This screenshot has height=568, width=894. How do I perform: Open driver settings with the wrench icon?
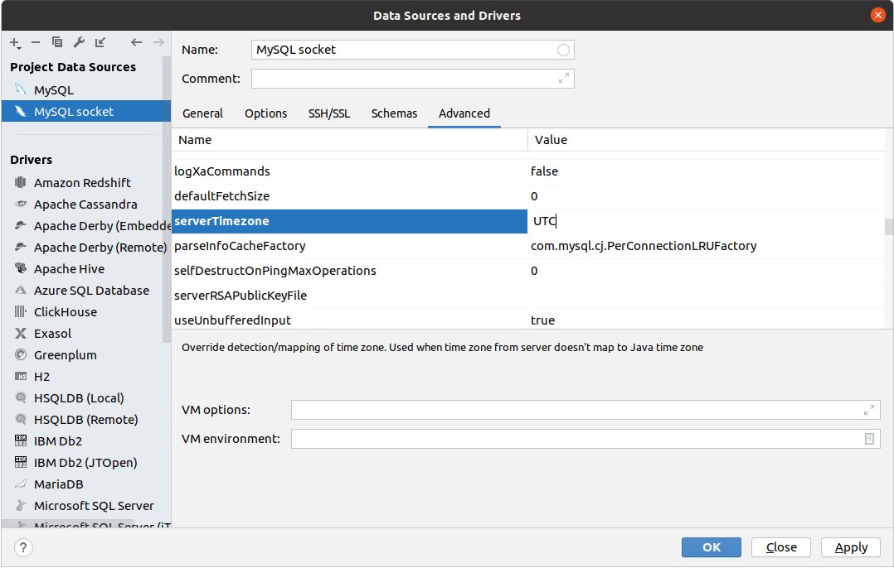[x=79, y=42]
